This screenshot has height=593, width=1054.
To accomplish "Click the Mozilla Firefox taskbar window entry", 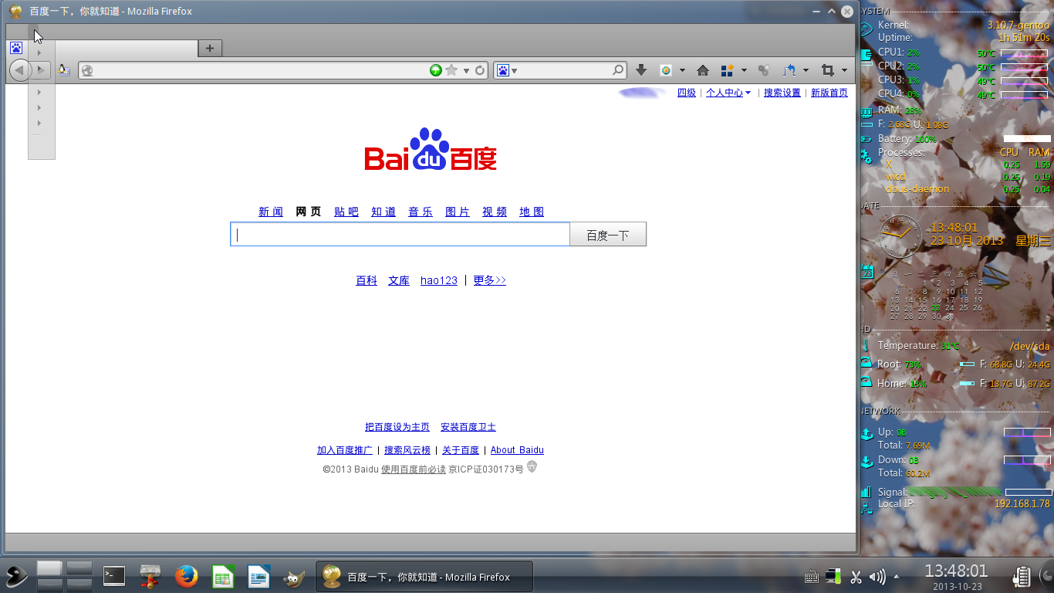I will (x=424, y=577).
